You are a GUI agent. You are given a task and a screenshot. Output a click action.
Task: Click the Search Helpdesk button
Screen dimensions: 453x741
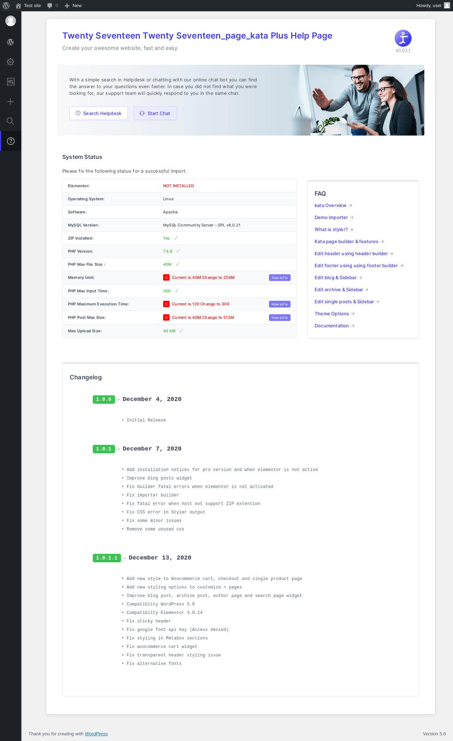click(x=98, y=113)
